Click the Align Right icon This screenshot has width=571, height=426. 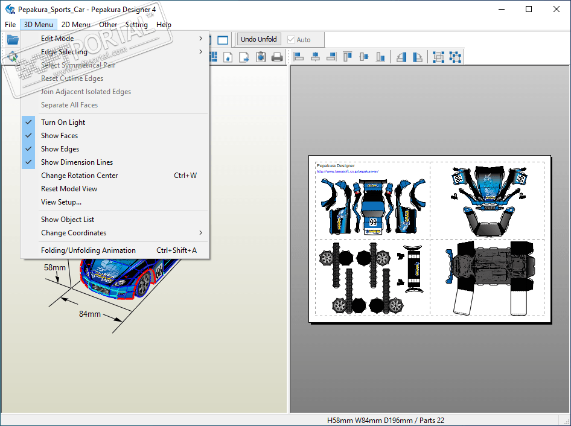331,57
